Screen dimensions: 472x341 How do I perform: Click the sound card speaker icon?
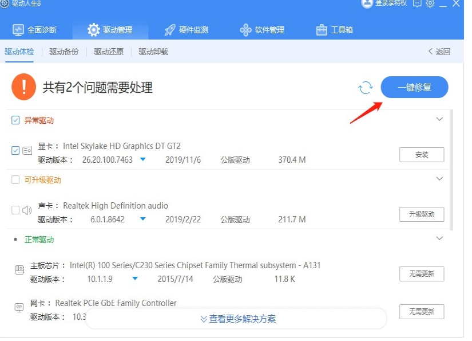point(27,210)
